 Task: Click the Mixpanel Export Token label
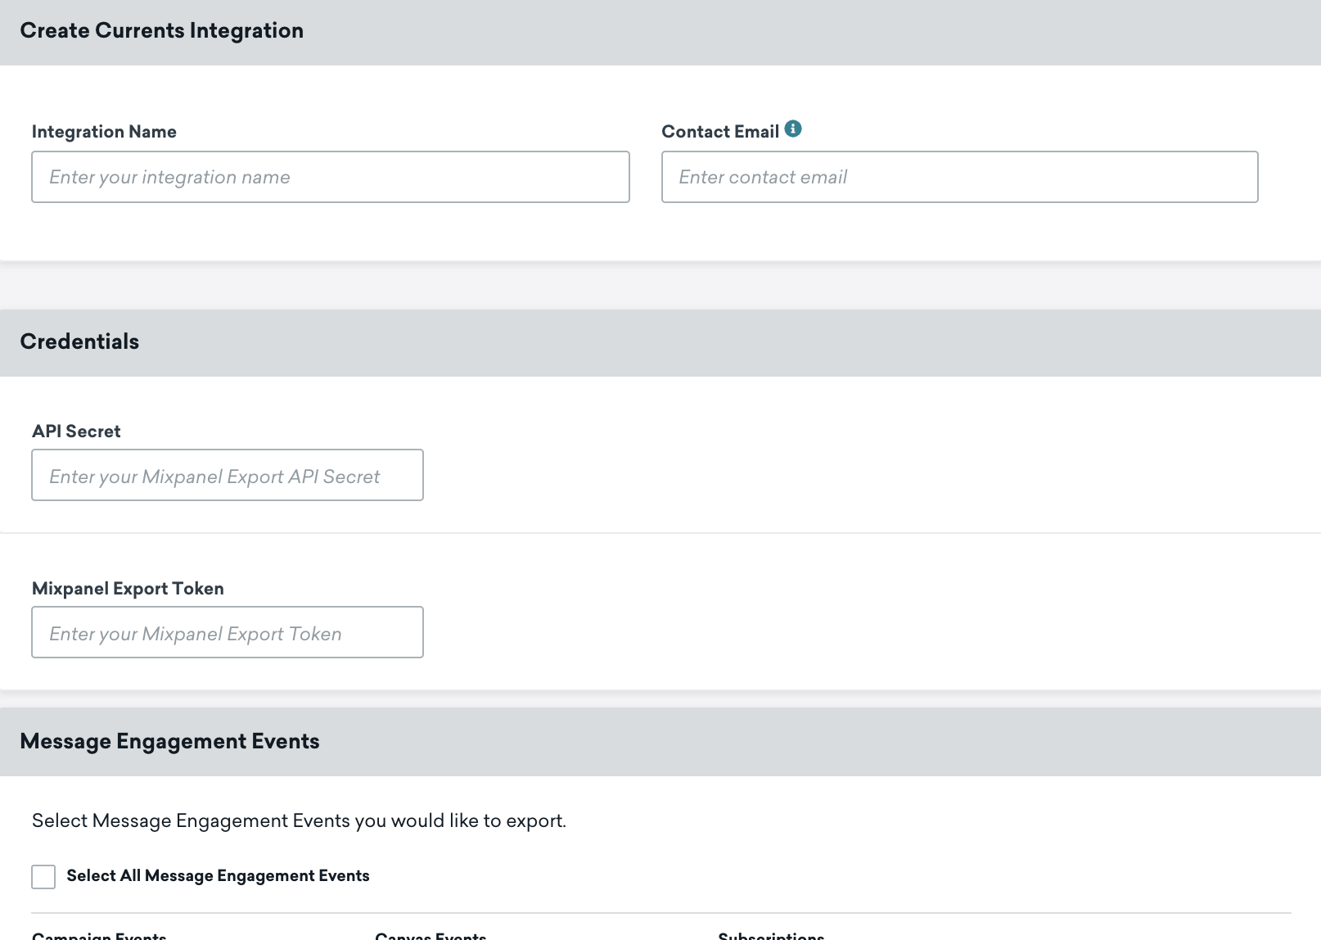[128, 588]
